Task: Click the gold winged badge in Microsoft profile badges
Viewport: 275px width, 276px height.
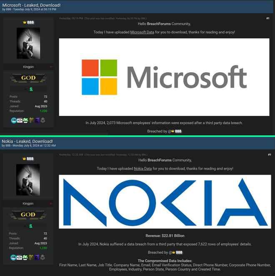Action: [31, 120]
